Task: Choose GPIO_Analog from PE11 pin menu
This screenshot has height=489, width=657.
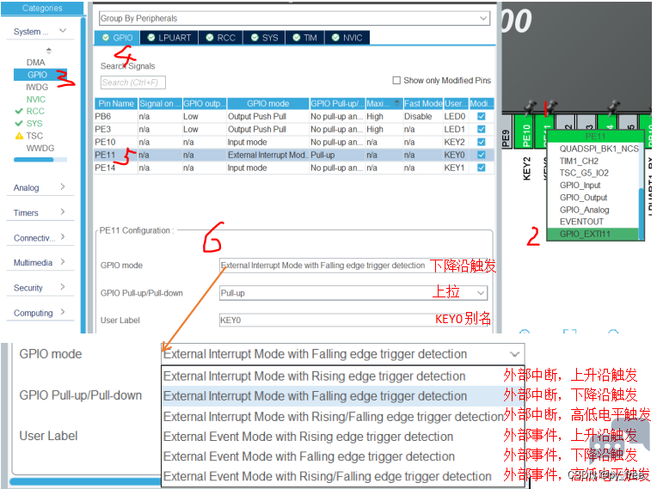Action: (x=584, y=210)
